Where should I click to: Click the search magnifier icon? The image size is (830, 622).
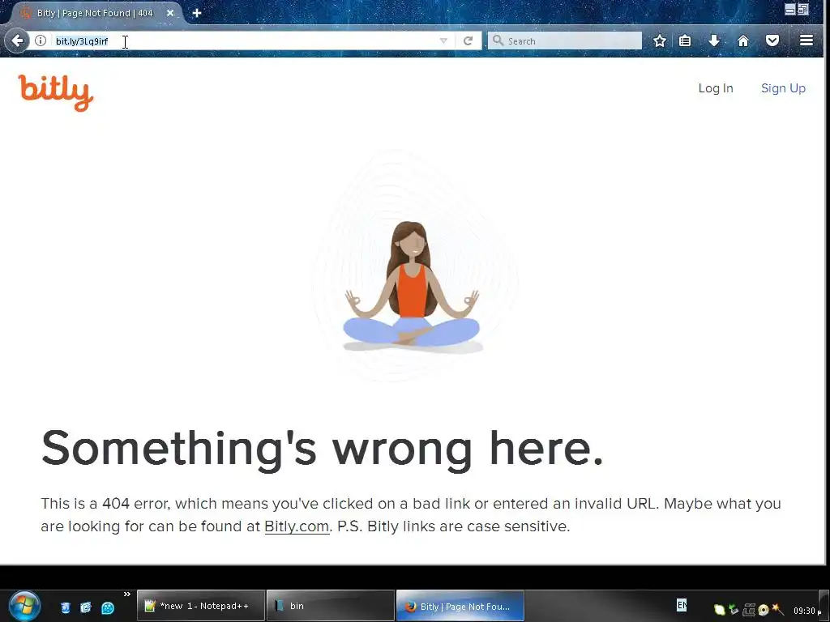tap(498, 40)
